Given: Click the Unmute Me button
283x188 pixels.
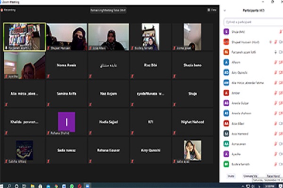Looking at the screenshot, I should pyautogui.click(x=249, y=176).
